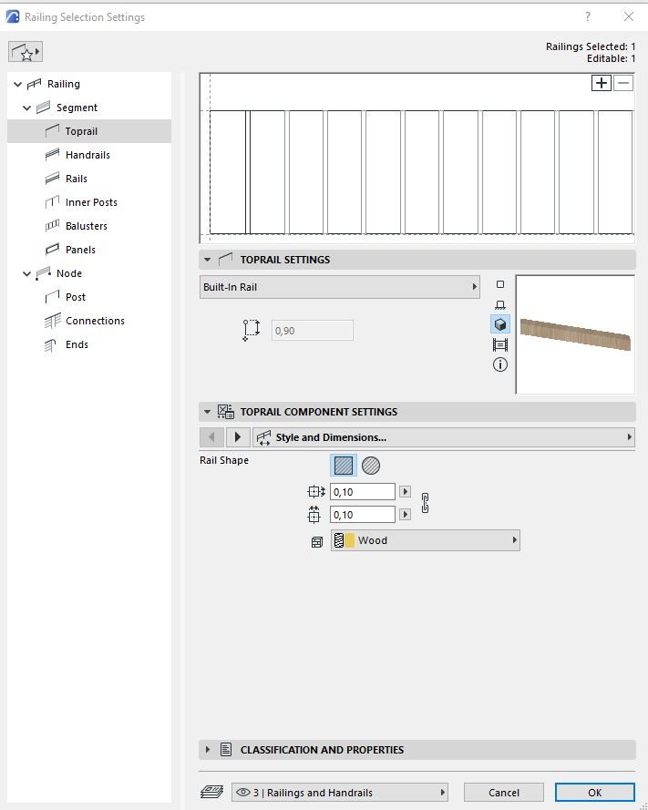Select Handrails in the tree
The width and height of the screenshot is (648, 810).
[87, 155]
